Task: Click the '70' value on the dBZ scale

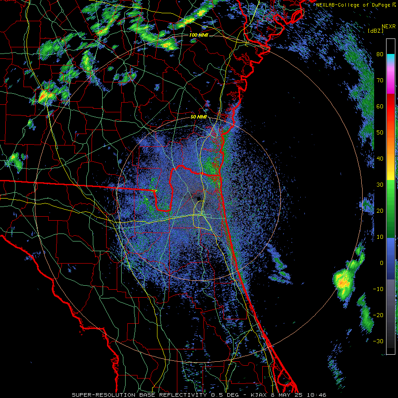Action: pyautogui.click(x=380, y=80)
